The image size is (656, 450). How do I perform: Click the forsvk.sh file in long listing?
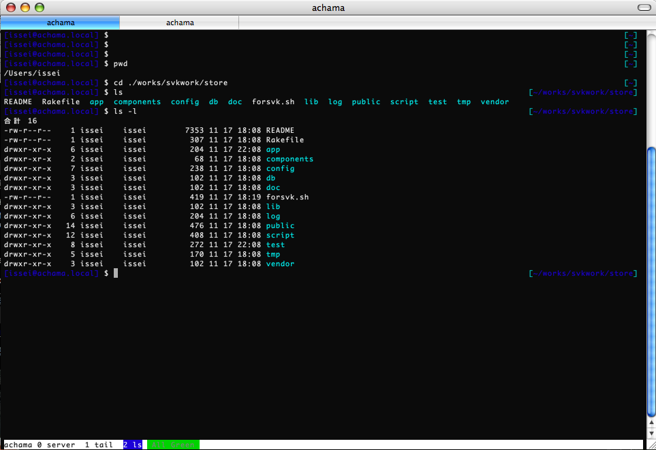click(287, 197)
